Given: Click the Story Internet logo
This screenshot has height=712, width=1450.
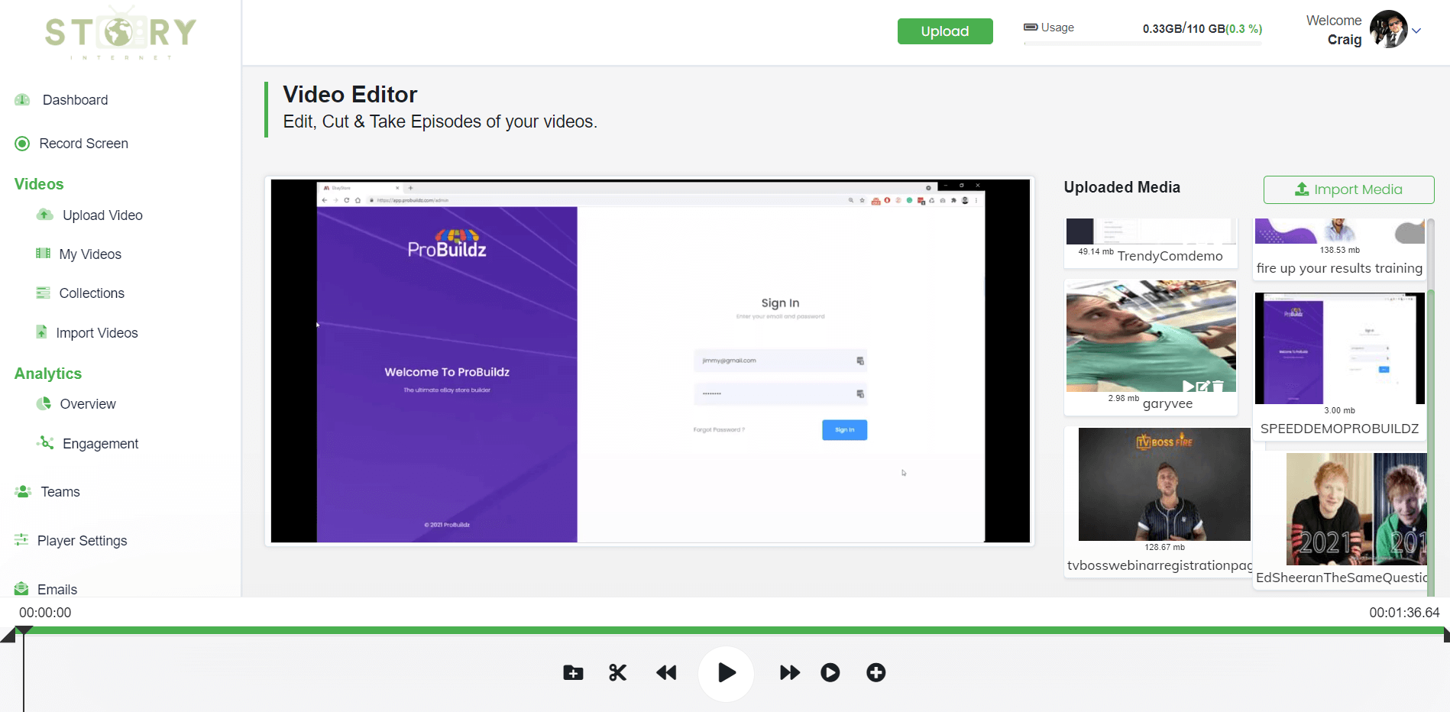Looking at the screenshot, I should [x=121, y=33].
